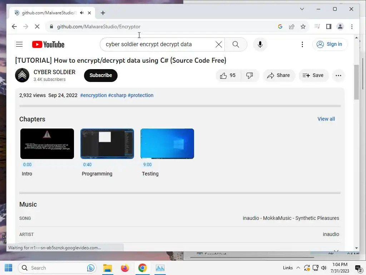This screenshot has height=275, width=366.
Task: Start voice search with the microphone
Action: (260, 44)
